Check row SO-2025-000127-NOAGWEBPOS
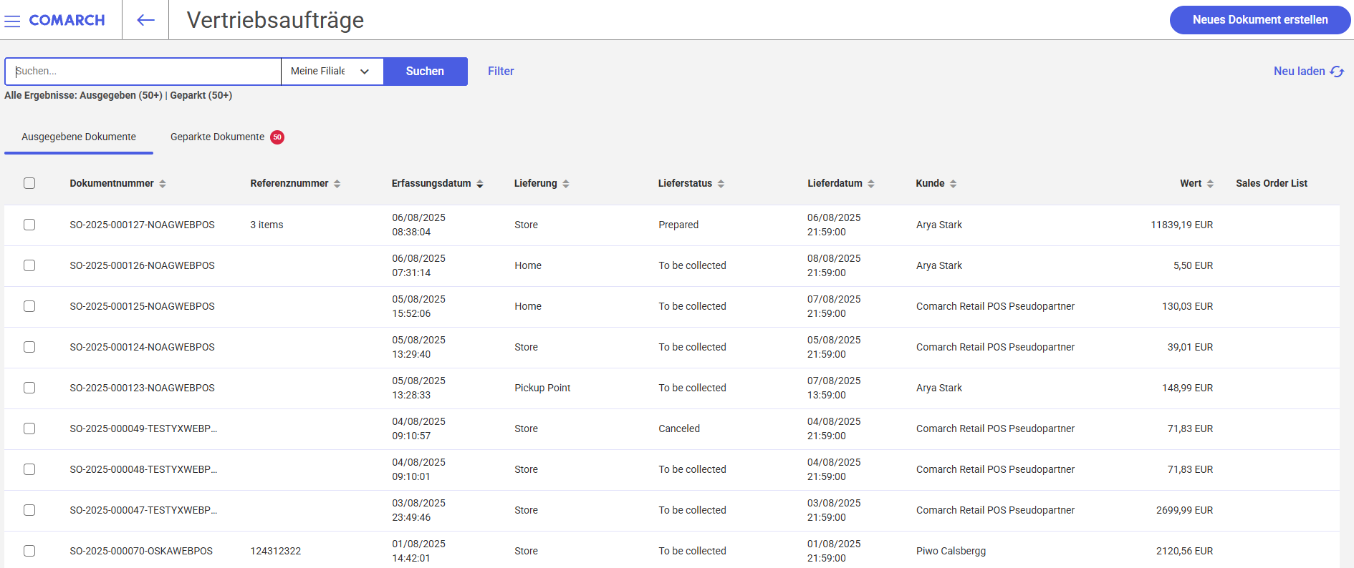The height and width of the screenshot is (568, 1354). pyautogui.click(x=29, y=225)
